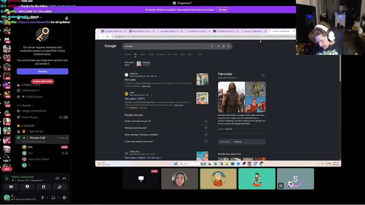Expand 'Did Zeus love Hercules?' question
Viewport: 365px width, 205px height.
pos(166,128)
